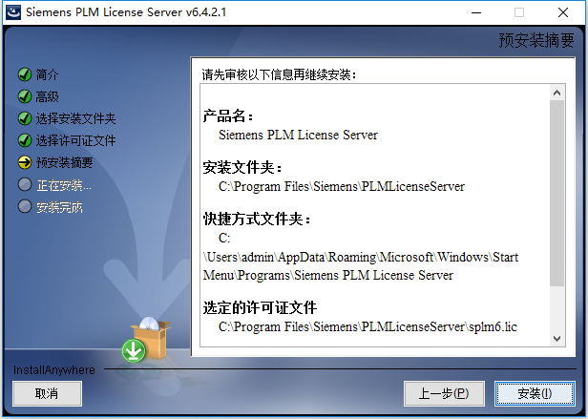Go back with the 上一步(P) button
The width and height of the screenshot is (588, 419).
click(x=444, y=393)
